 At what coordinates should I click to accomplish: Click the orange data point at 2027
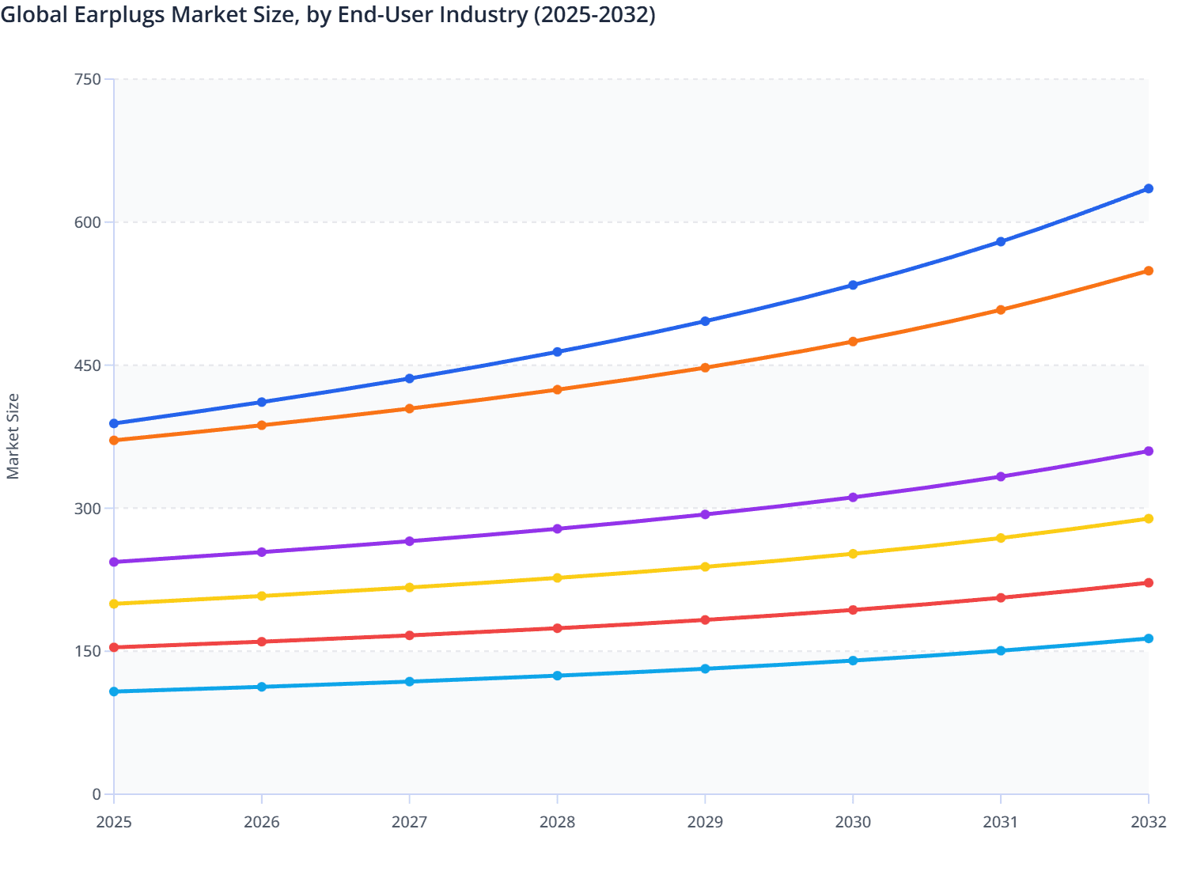[409, 409]
